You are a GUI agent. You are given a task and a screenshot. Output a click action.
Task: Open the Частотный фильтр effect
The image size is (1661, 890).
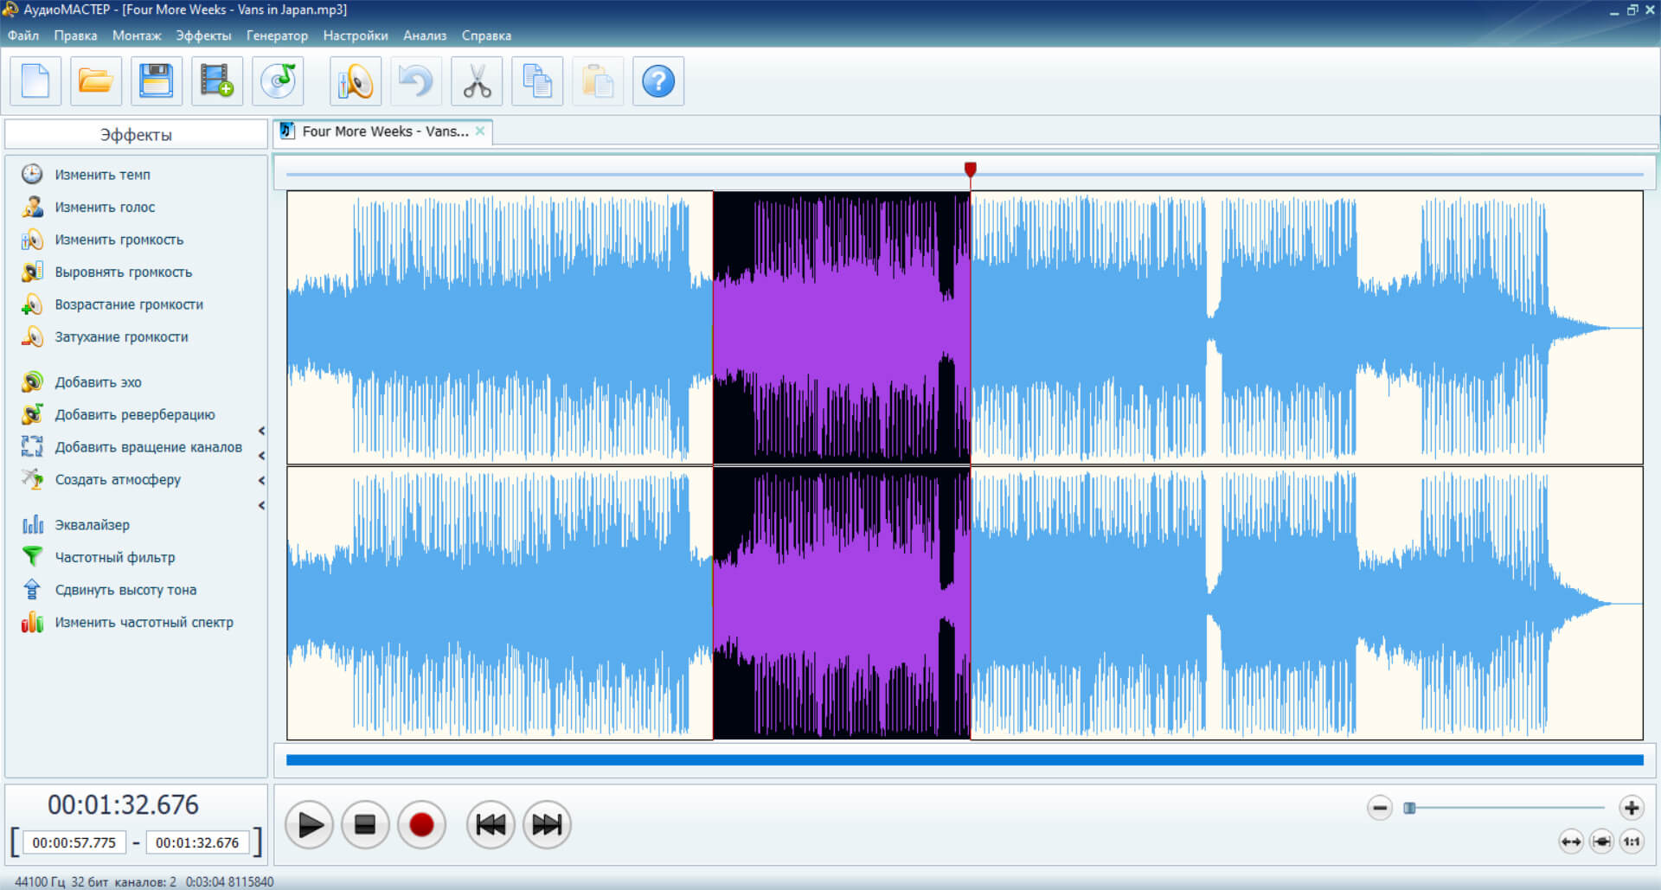[x=114, y=557]
